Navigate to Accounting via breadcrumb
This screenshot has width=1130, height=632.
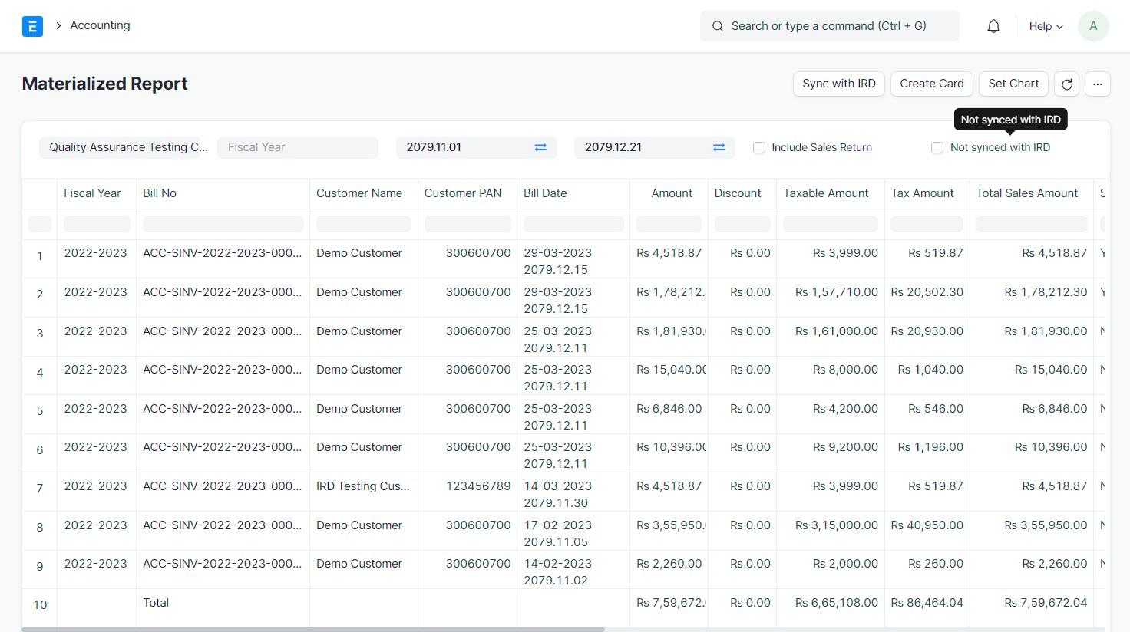[x=100, y=25]
